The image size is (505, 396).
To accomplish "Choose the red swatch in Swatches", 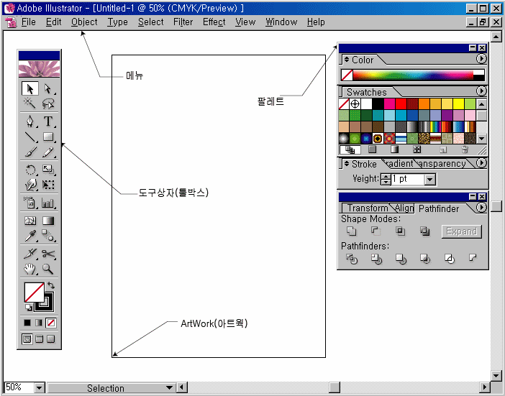I will click(401, 104).
